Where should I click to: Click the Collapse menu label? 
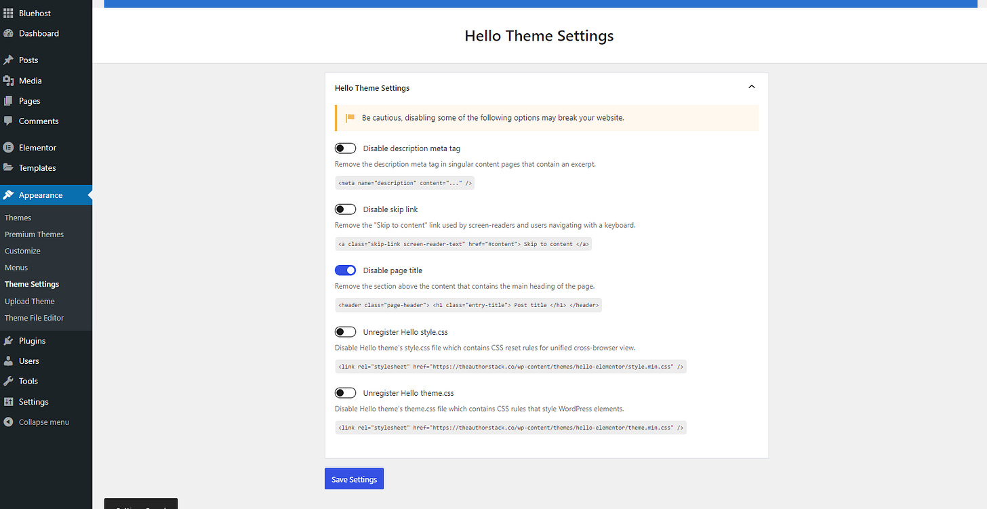pos(44,422)
